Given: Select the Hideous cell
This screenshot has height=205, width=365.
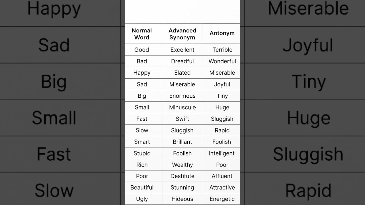Looking at the screenshot, I should (182, 199).
